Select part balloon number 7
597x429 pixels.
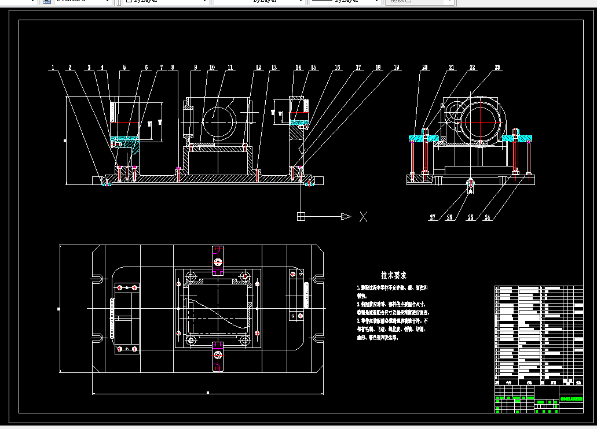pyautogui.click(x=162, y=67)
